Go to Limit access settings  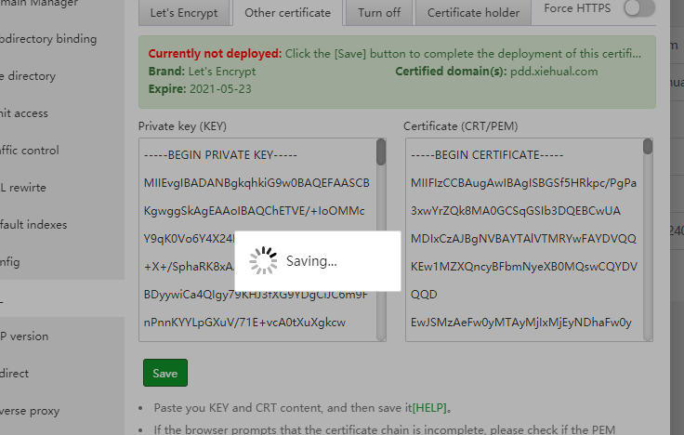[26, 113]
